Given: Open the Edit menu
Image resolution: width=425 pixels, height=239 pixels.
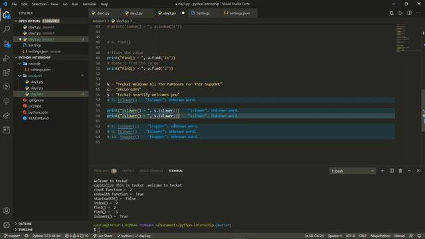Looking at the screenshot, I should click(25, 4).
